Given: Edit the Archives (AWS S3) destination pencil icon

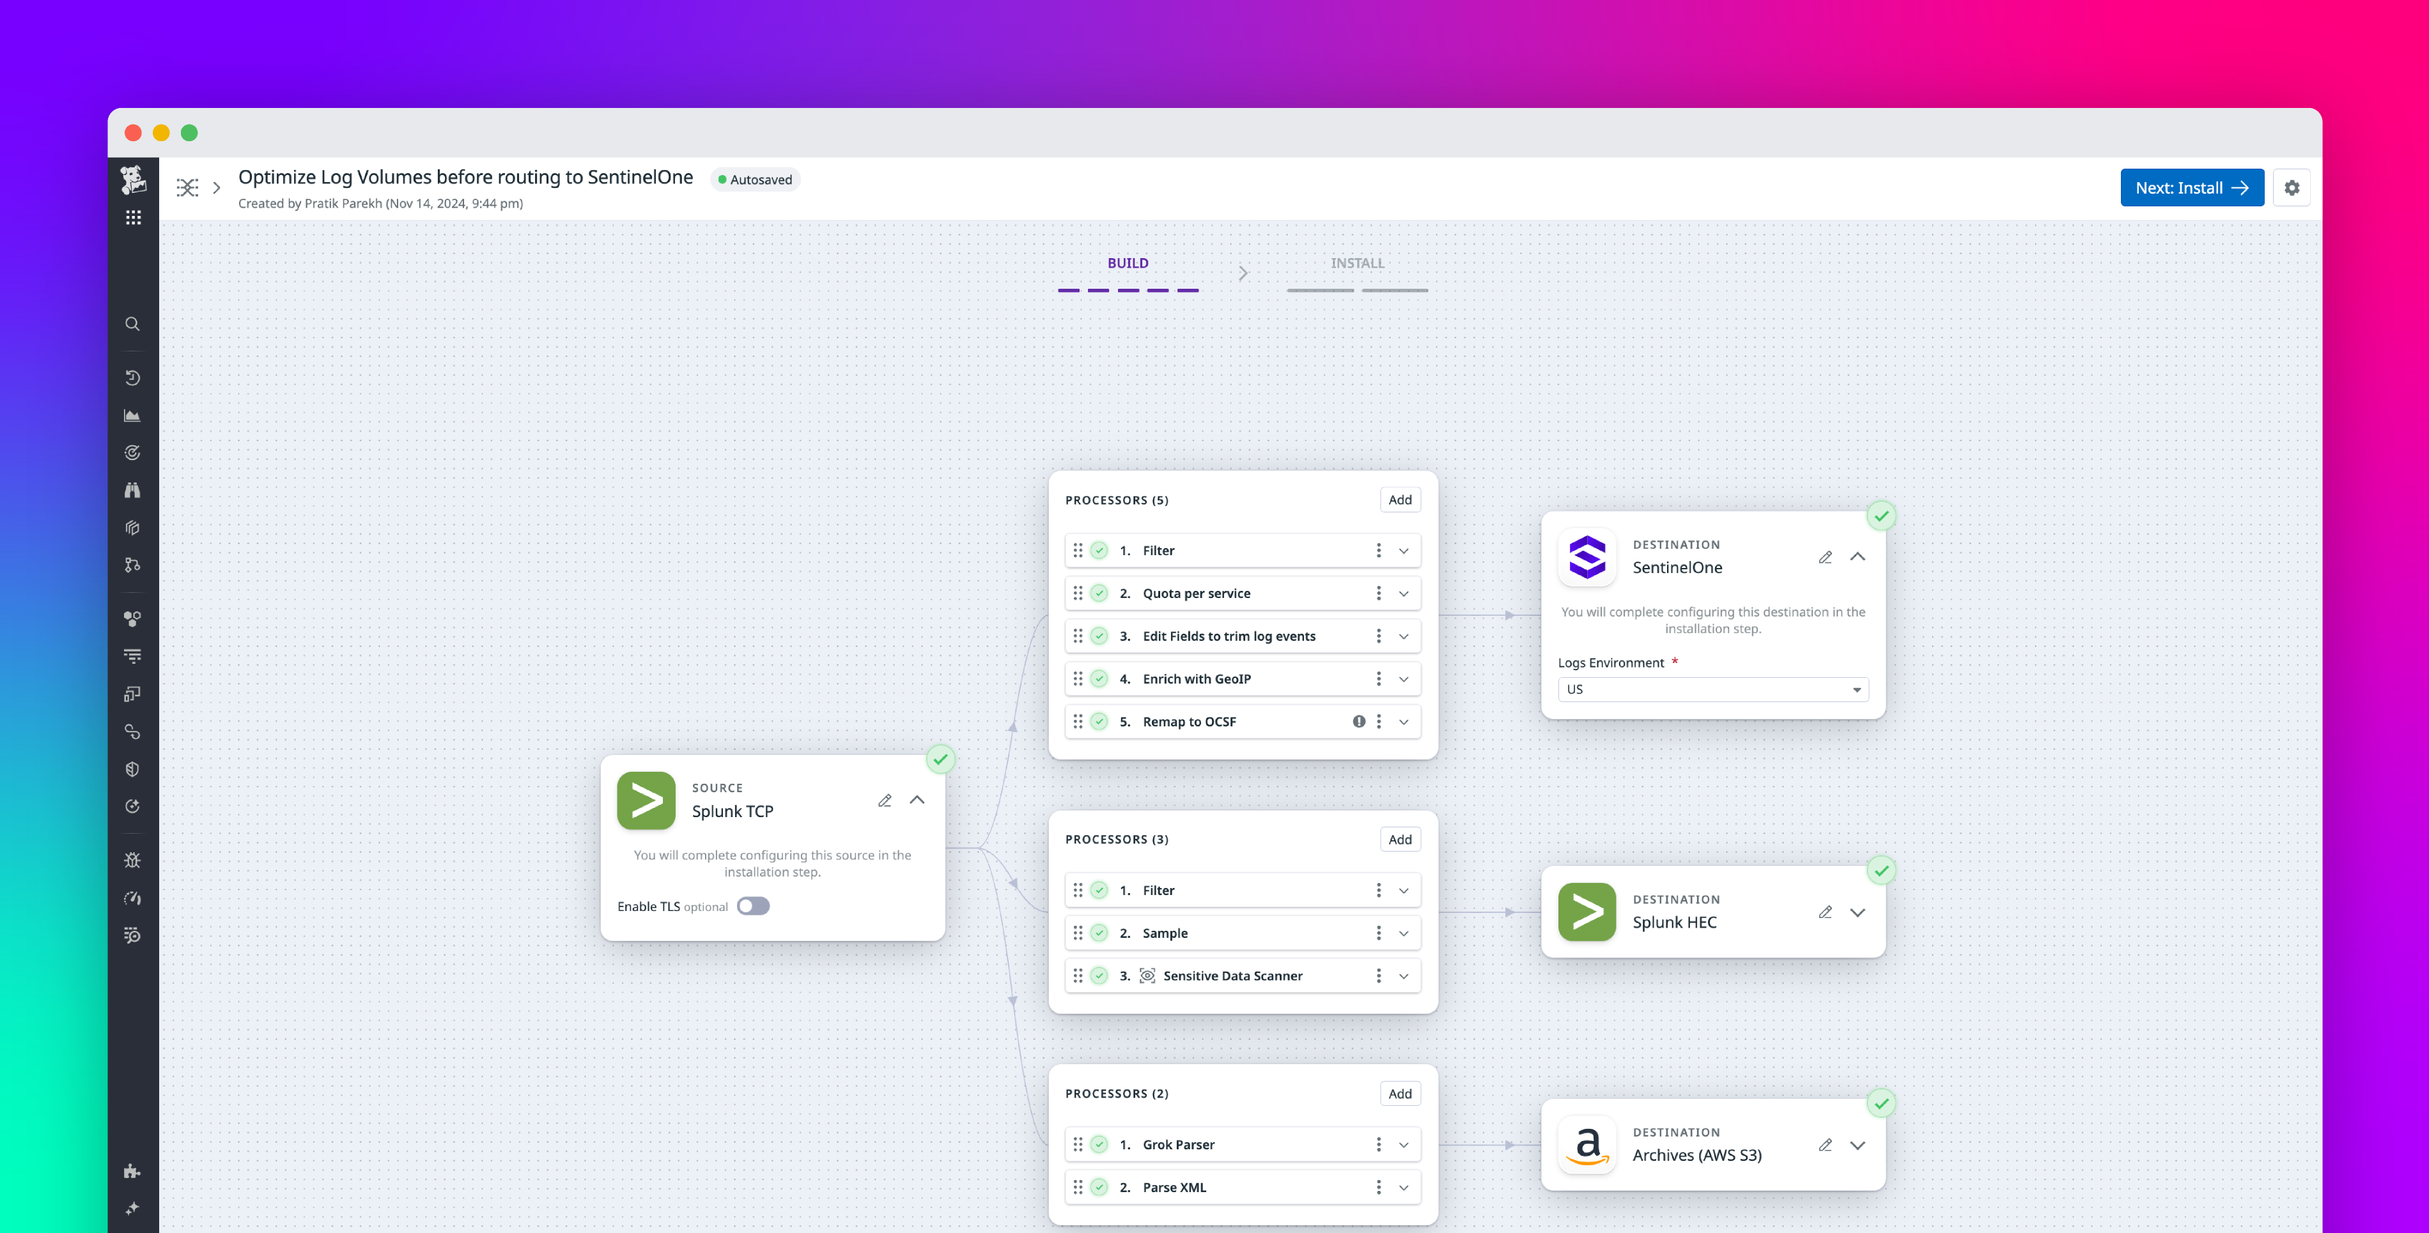Looking at the screenshot, I should tap(1826, 1144).
